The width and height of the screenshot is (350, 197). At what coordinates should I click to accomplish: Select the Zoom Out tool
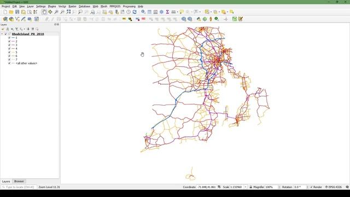tap(62, 12)
